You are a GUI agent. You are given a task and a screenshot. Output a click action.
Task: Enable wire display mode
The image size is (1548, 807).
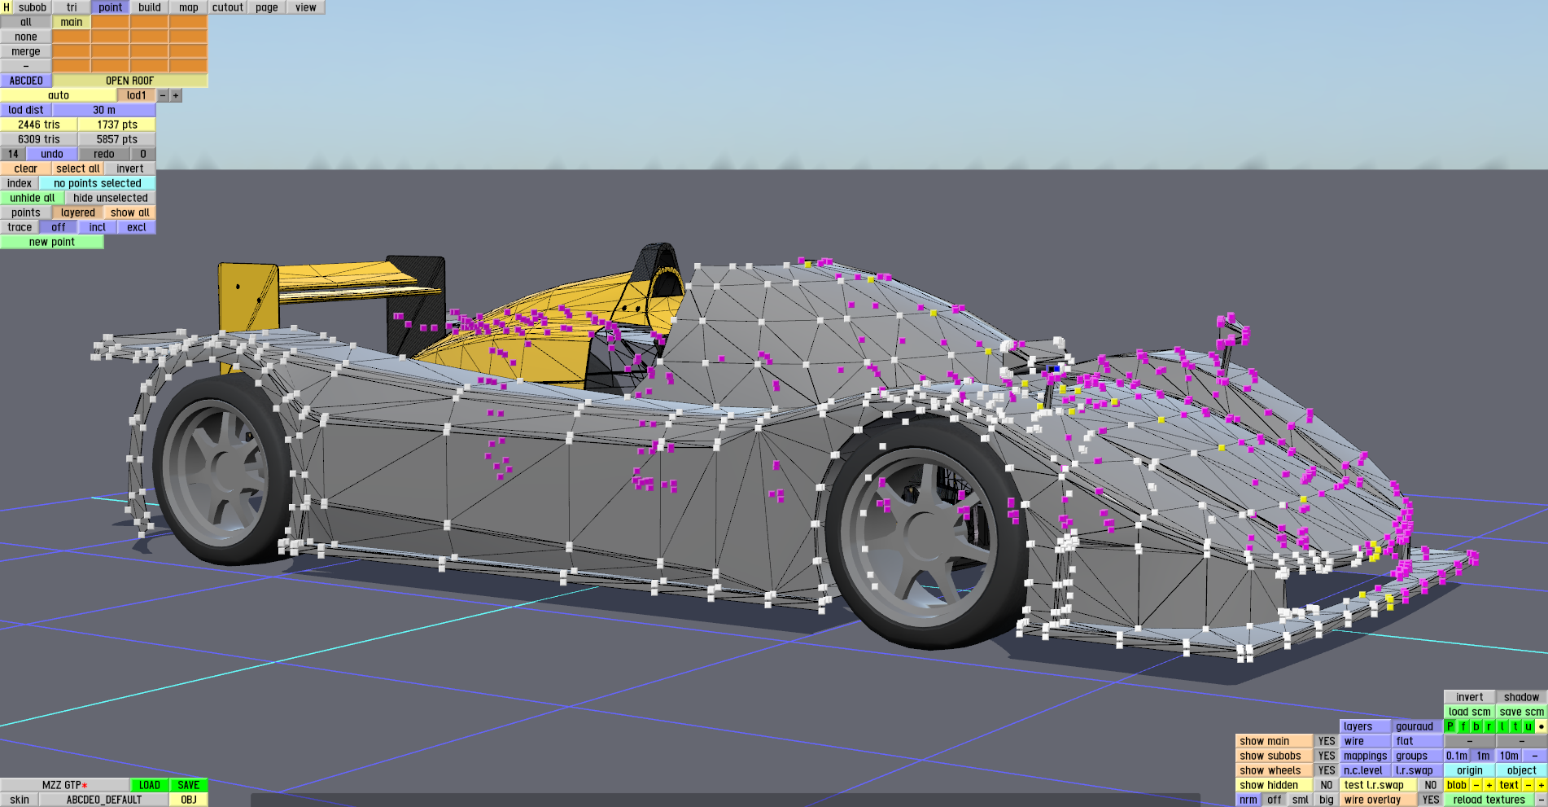[x=1366, y=741]
